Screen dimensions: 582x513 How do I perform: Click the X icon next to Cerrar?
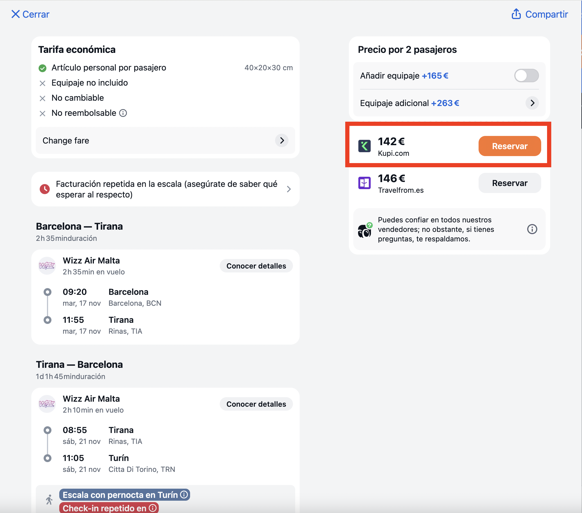click(x=15, y=14)
